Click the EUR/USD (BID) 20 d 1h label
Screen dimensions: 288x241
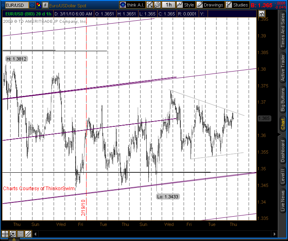[x=28, y=14]
